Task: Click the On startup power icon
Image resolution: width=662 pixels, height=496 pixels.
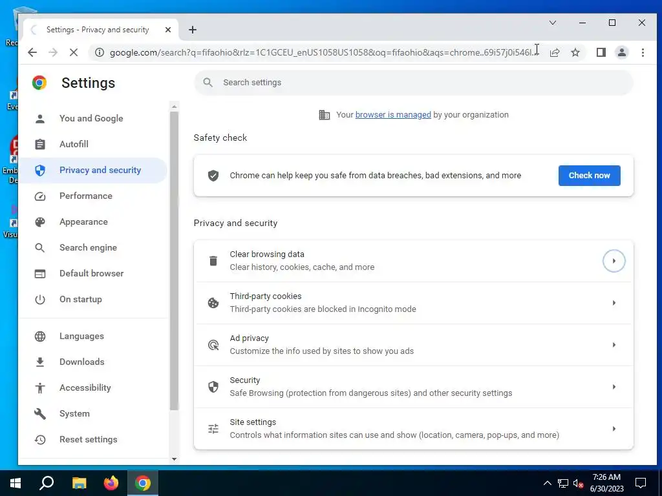Action: (40, 300)
